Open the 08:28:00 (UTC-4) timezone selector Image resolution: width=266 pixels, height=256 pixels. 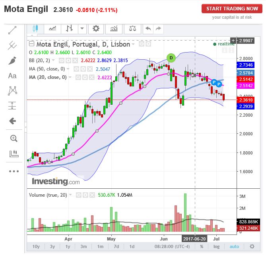172,246
